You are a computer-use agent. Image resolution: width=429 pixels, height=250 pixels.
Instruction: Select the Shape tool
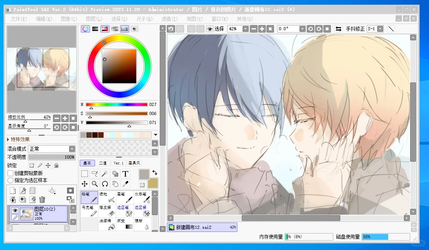coord(115,174)
